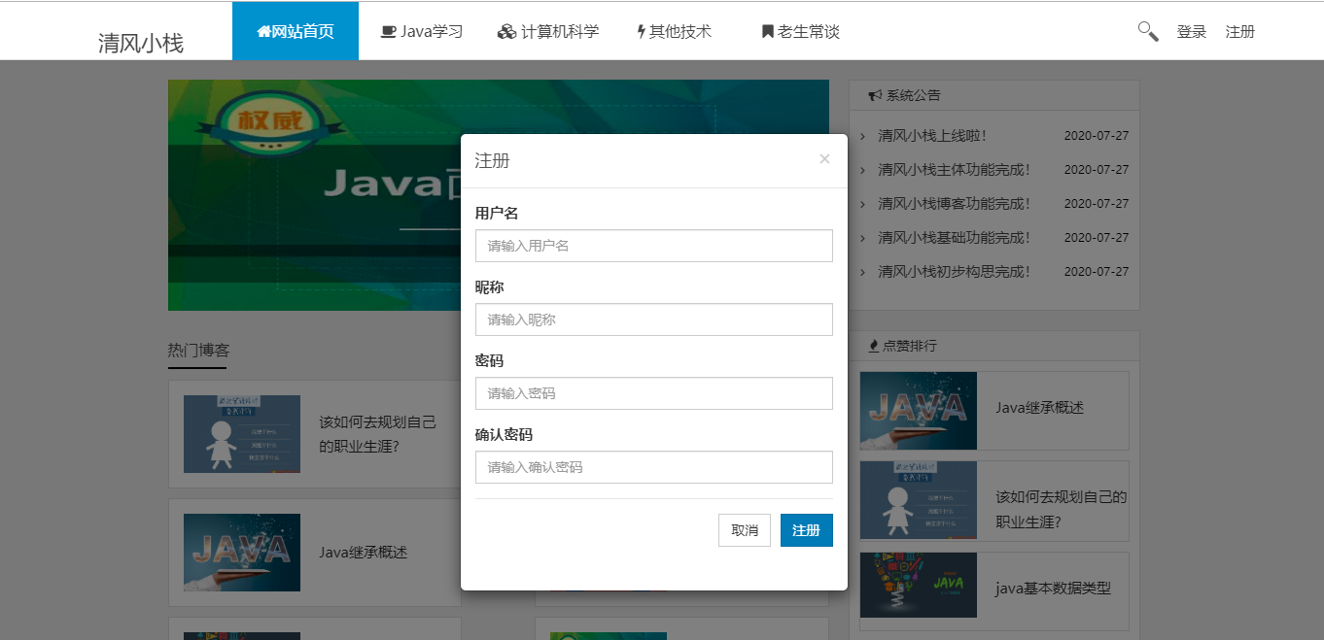Click the 网站首页 home tab

[296, 31]
